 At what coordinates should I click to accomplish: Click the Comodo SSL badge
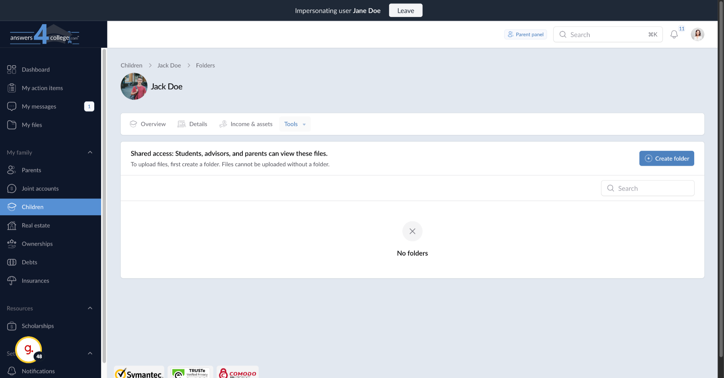(238, 372)
